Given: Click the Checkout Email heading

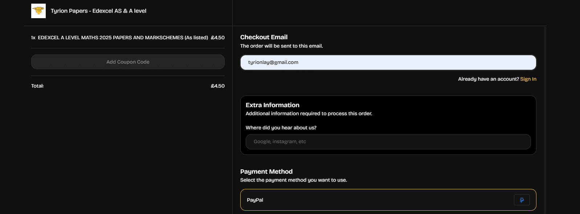Looking at the screenshot, I should [264, 37].
